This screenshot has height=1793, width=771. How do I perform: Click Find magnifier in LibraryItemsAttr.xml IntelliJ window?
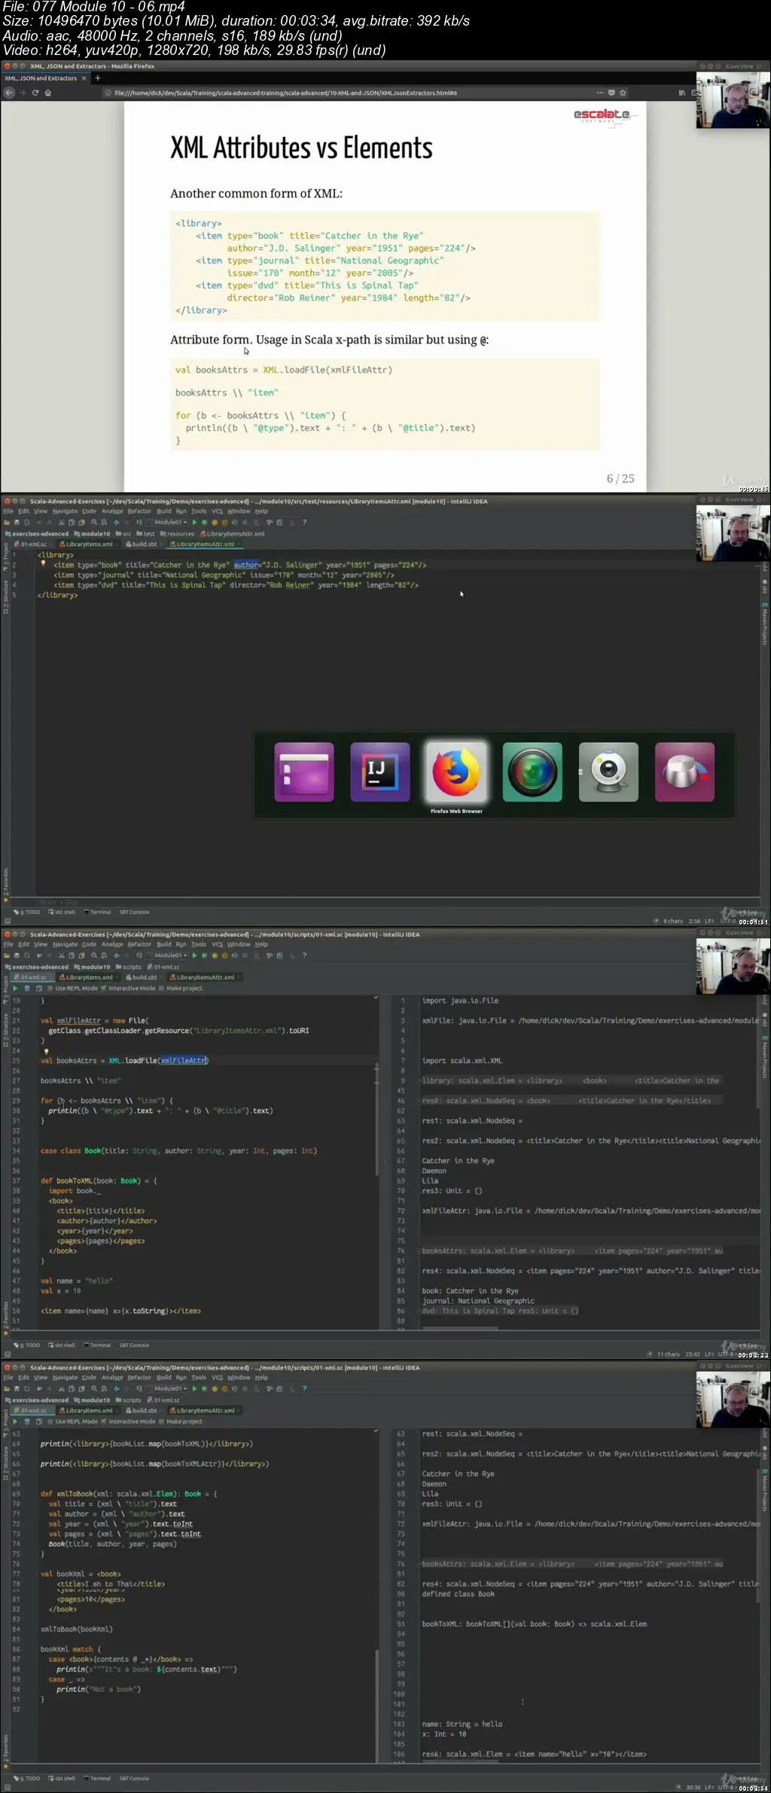click(94, 522)
